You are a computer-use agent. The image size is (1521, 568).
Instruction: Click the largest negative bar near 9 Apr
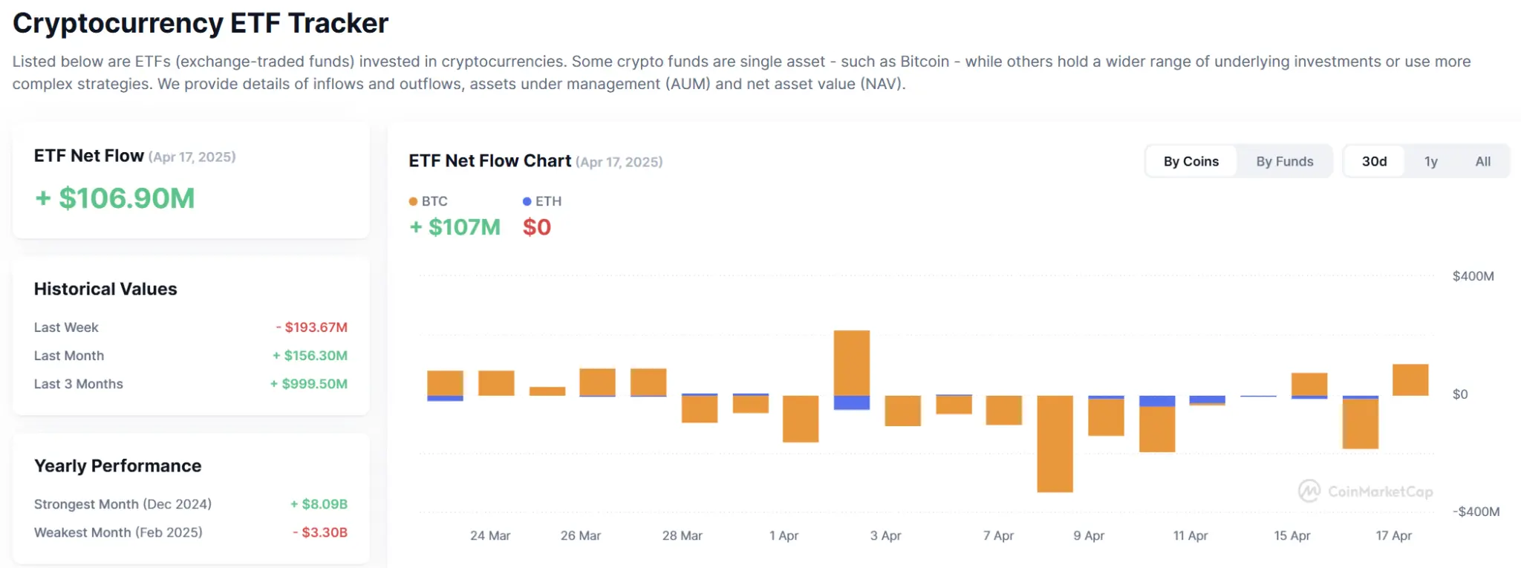1055,443
